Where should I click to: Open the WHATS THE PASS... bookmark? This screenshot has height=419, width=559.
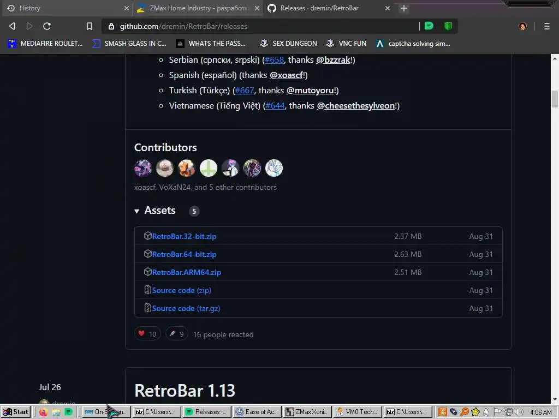click(x=211, y=44)
